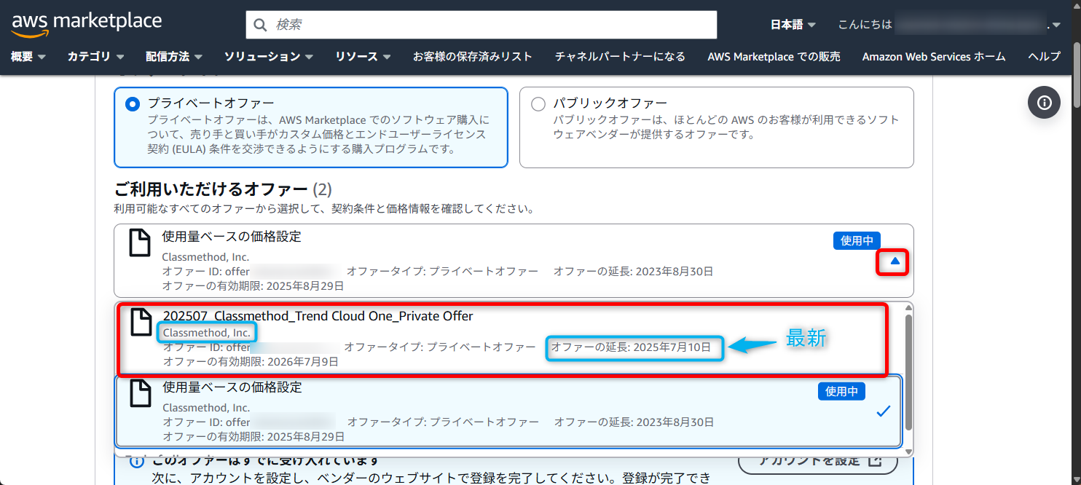Open チャネルパートナーになる link
This screenshot has width=1081, height=485.
pyautogui.click(x=620, y=56)
